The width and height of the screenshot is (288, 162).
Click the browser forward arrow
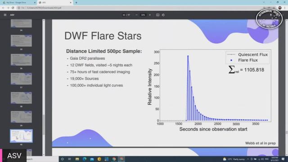(8, 8)
